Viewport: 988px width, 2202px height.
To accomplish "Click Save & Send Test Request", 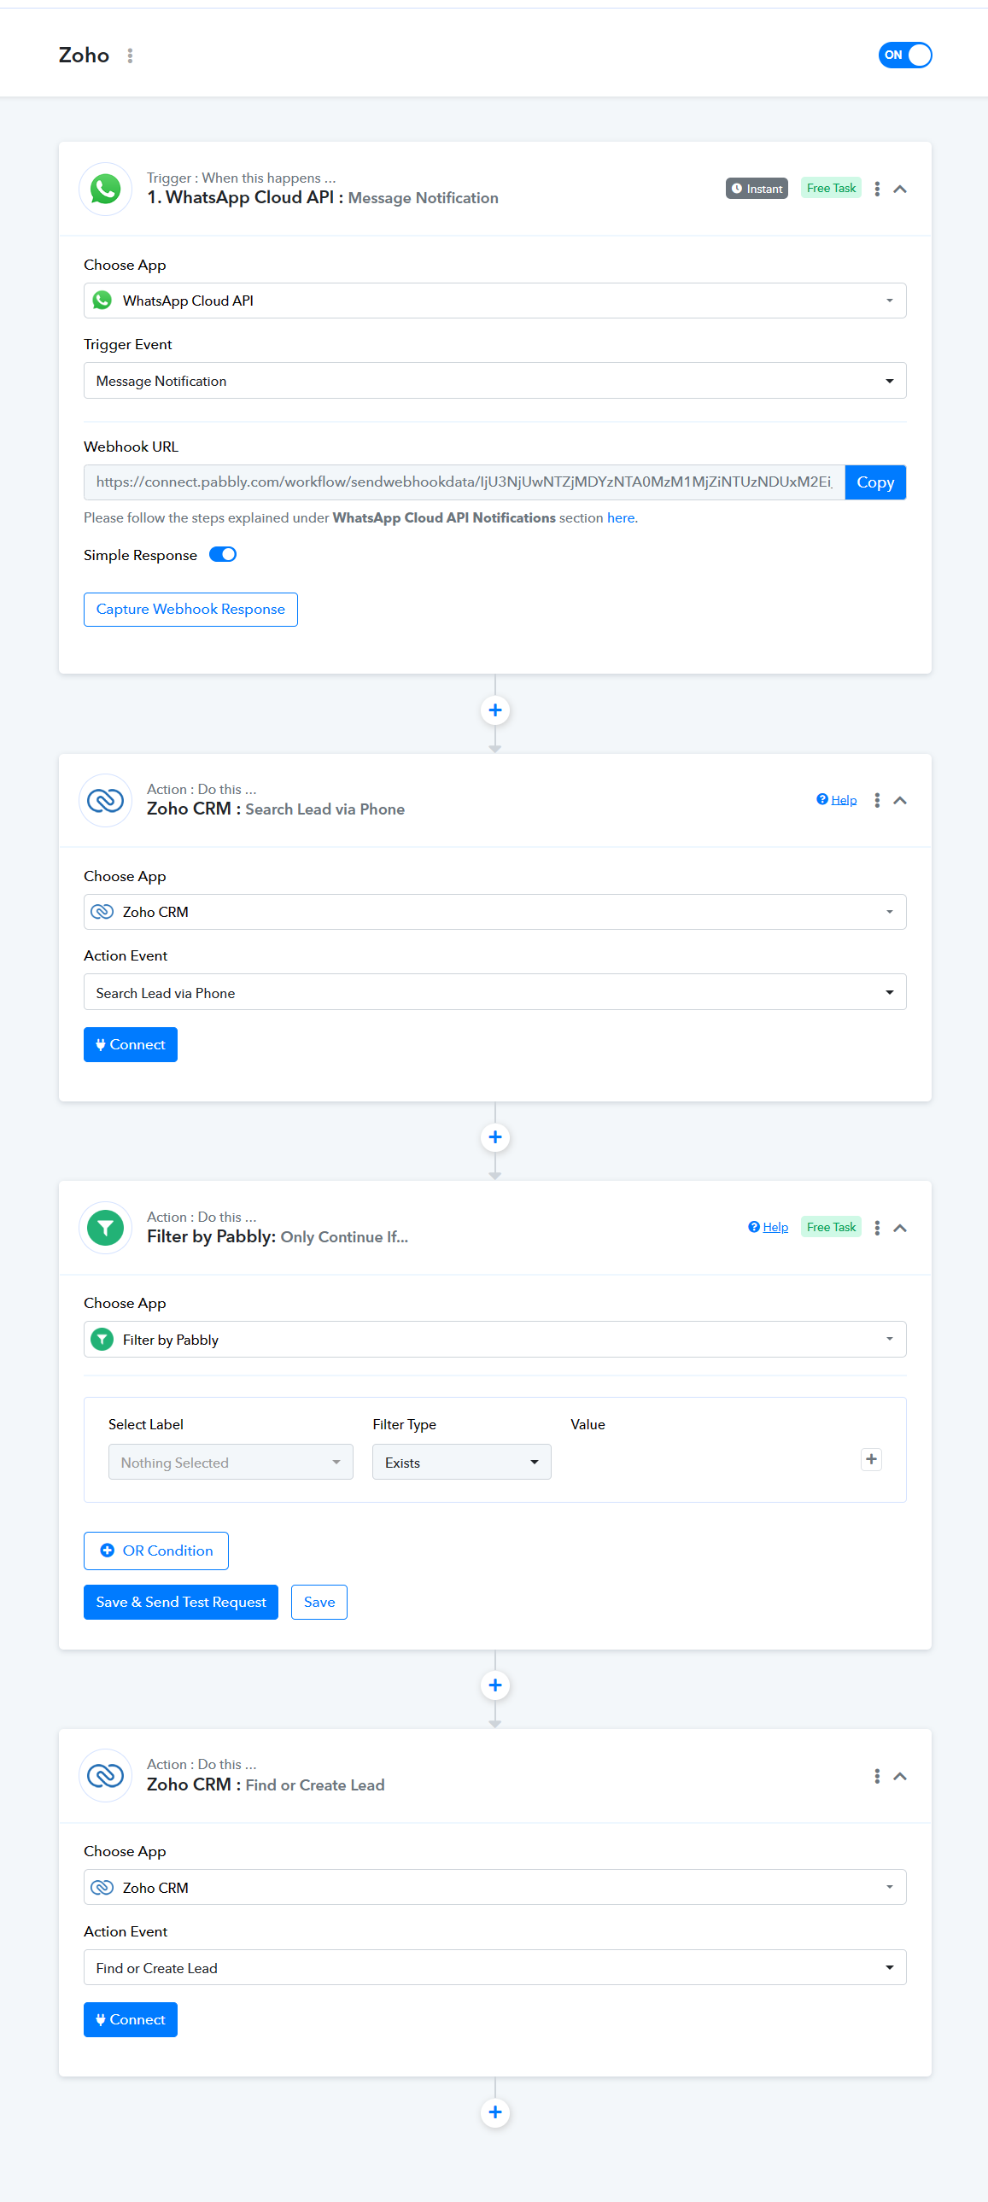I will pyautogui.click(x=181, y=1603).
